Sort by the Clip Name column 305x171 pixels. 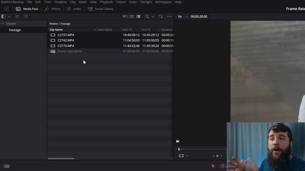(56, 29)
